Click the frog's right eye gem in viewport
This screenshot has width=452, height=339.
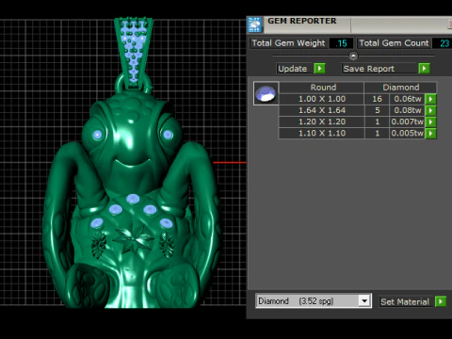(168, 135)
